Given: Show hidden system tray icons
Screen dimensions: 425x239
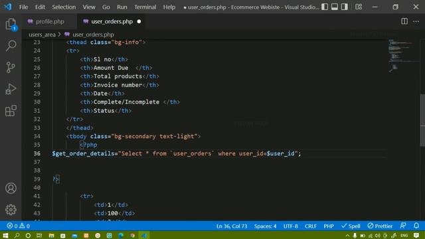Looking at the screenshot, I should click(x=347, y=236).
